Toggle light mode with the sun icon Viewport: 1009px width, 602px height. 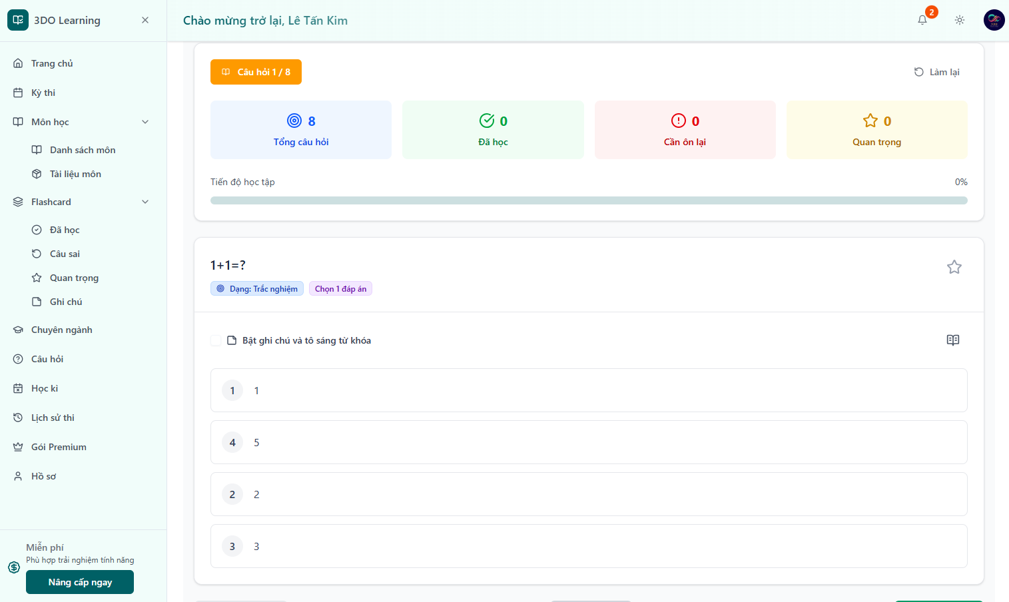(959, 20)
